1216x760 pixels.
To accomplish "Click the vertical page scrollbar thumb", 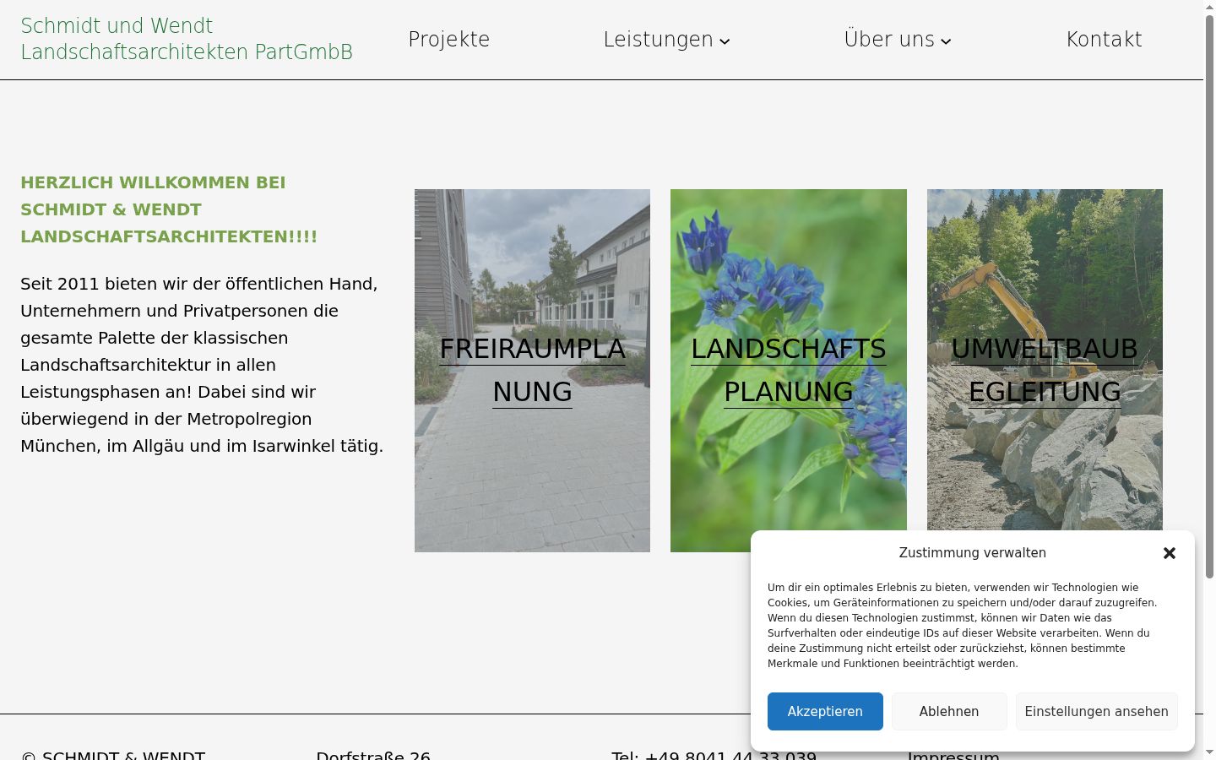I will coord(1209,296).
